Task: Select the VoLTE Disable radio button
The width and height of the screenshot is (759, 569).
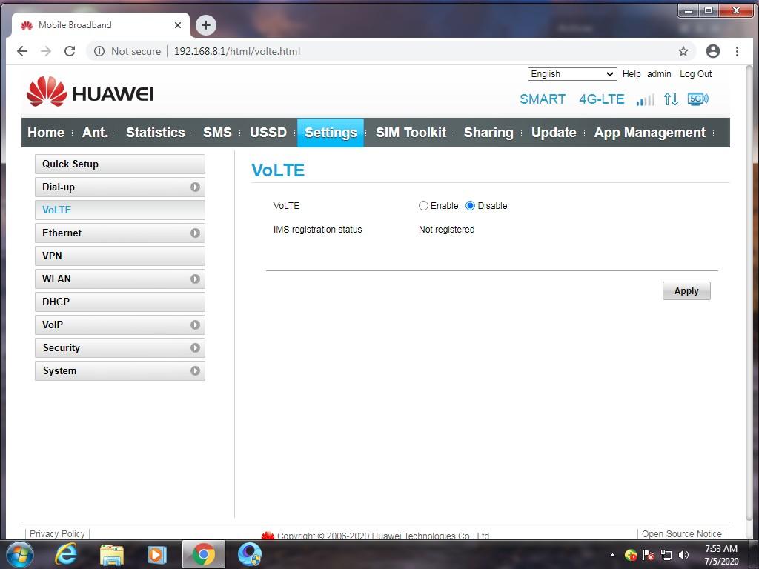Action: tap(470, 206)
